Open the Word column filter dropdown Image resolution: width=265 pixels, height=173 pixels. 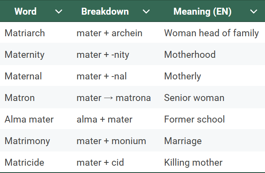tap(59, 11)
